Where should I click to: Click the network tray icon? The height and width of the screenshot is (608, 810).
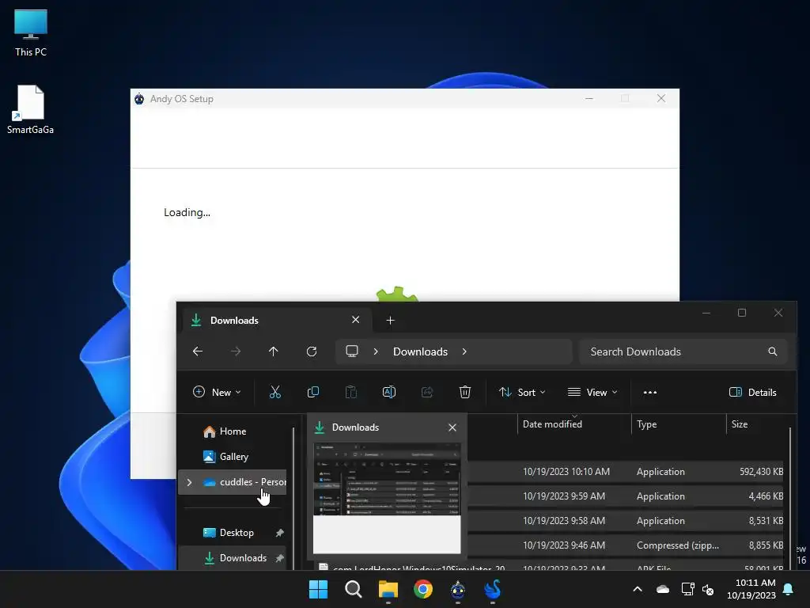coord(688,589)
